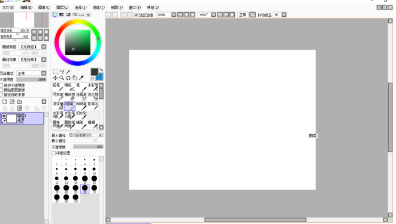Screen dimensions: 396x224
Task: Toggle 剪贴图层蒙板 checkbox
Action: click(x=1, y=90)
